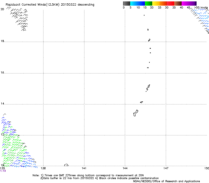The image size is (209, 183).
Task: Click the latitude label '18'
Action: (2, 41)
